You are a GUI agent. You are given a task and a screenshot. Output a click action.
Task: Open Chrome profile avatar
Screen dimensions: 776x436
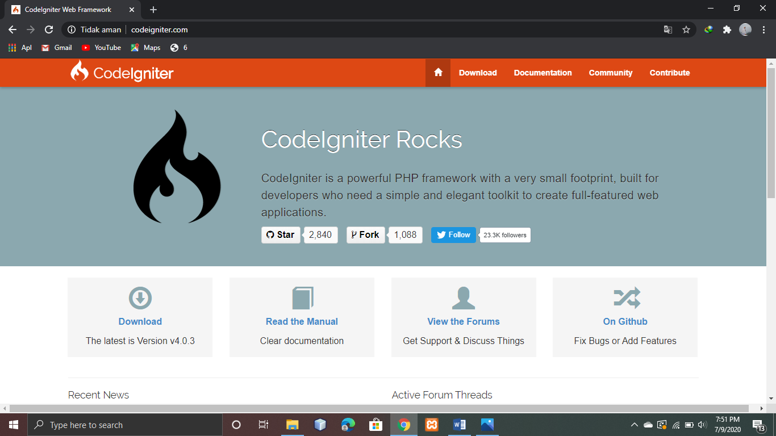[x=745, y=30]
